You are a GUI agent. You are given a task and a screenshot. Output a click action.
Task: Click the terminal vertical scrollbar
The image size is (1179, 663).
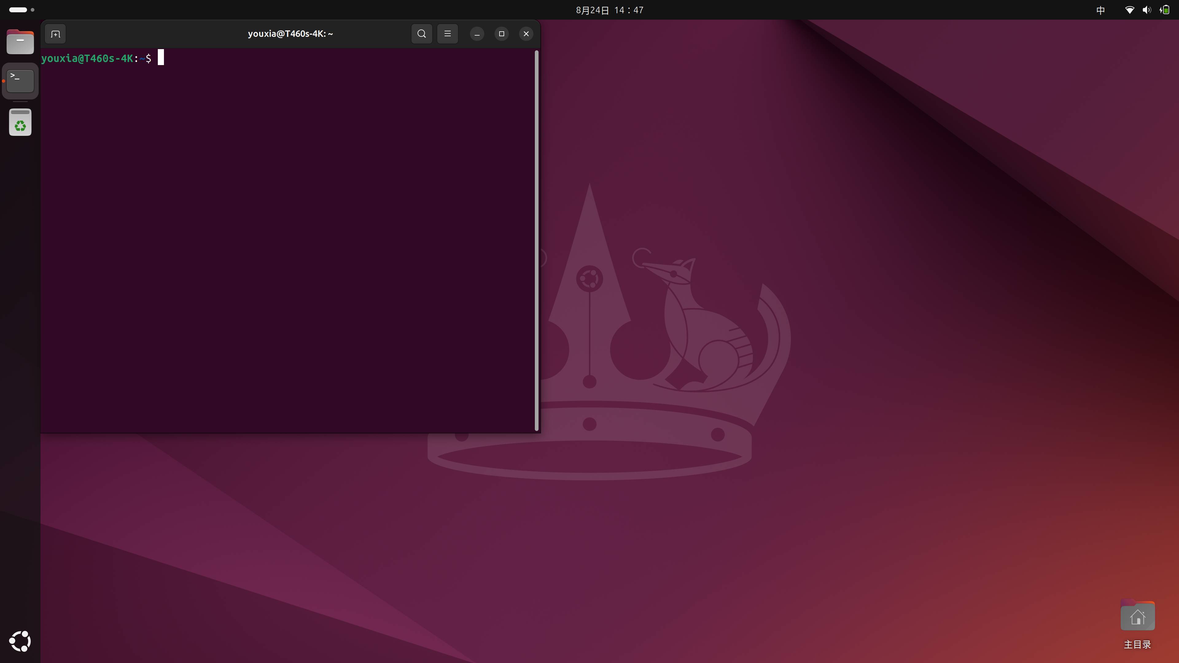(x=536, y=240)
